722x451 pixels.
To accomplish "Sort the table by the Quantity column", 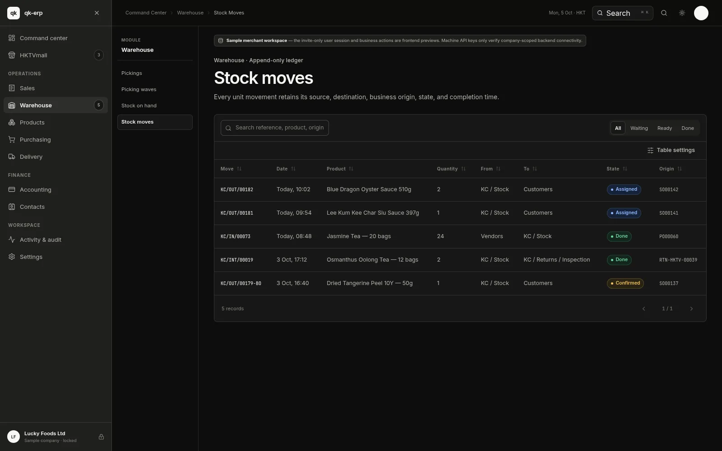I will click(x=451, y=169).
